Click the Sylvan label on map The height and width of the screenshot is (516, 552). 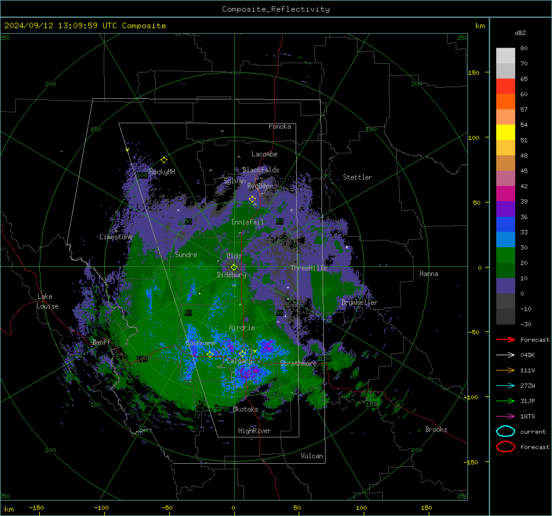234,181
